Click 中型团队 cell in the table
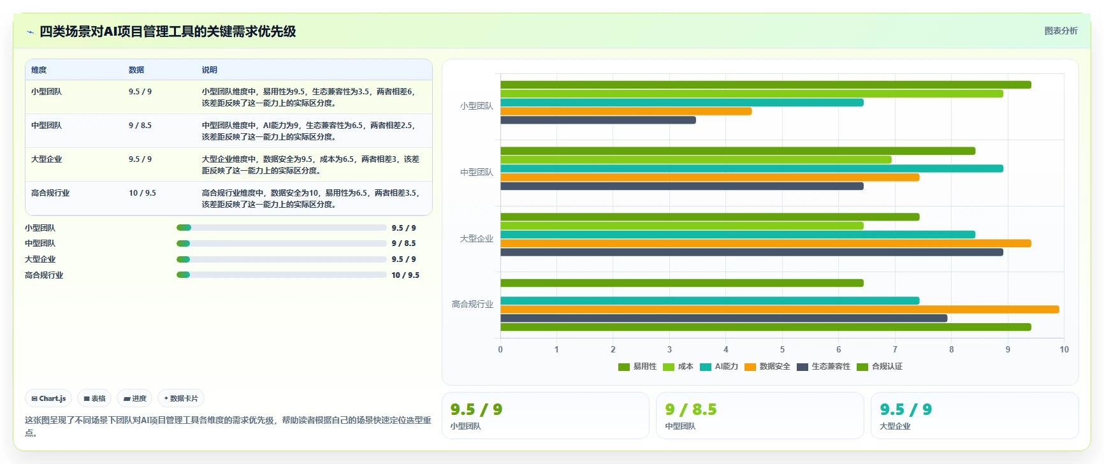Image resolution: width=1104 pixels, height=464 pixels. (x=47, y=126)
